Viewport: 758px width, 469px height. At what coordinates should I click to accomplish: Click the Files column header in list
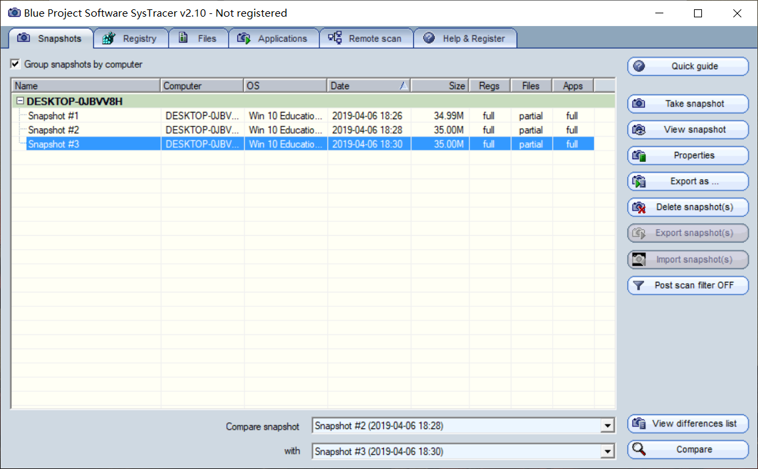(x=531, y=85)
